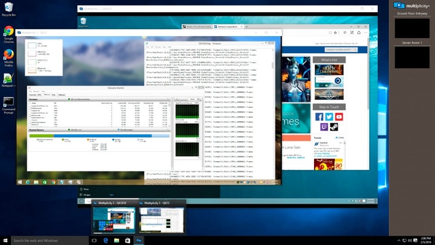
Task: Open the Notepad++ desktop shortcut
Action: [x=9, y=80]
